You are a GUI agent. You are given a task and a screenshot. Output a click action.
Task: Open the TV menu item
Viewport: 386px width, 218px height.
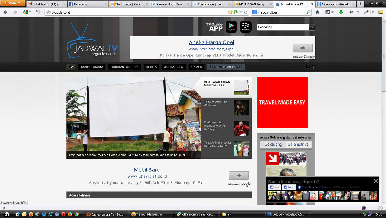[71, 67]
